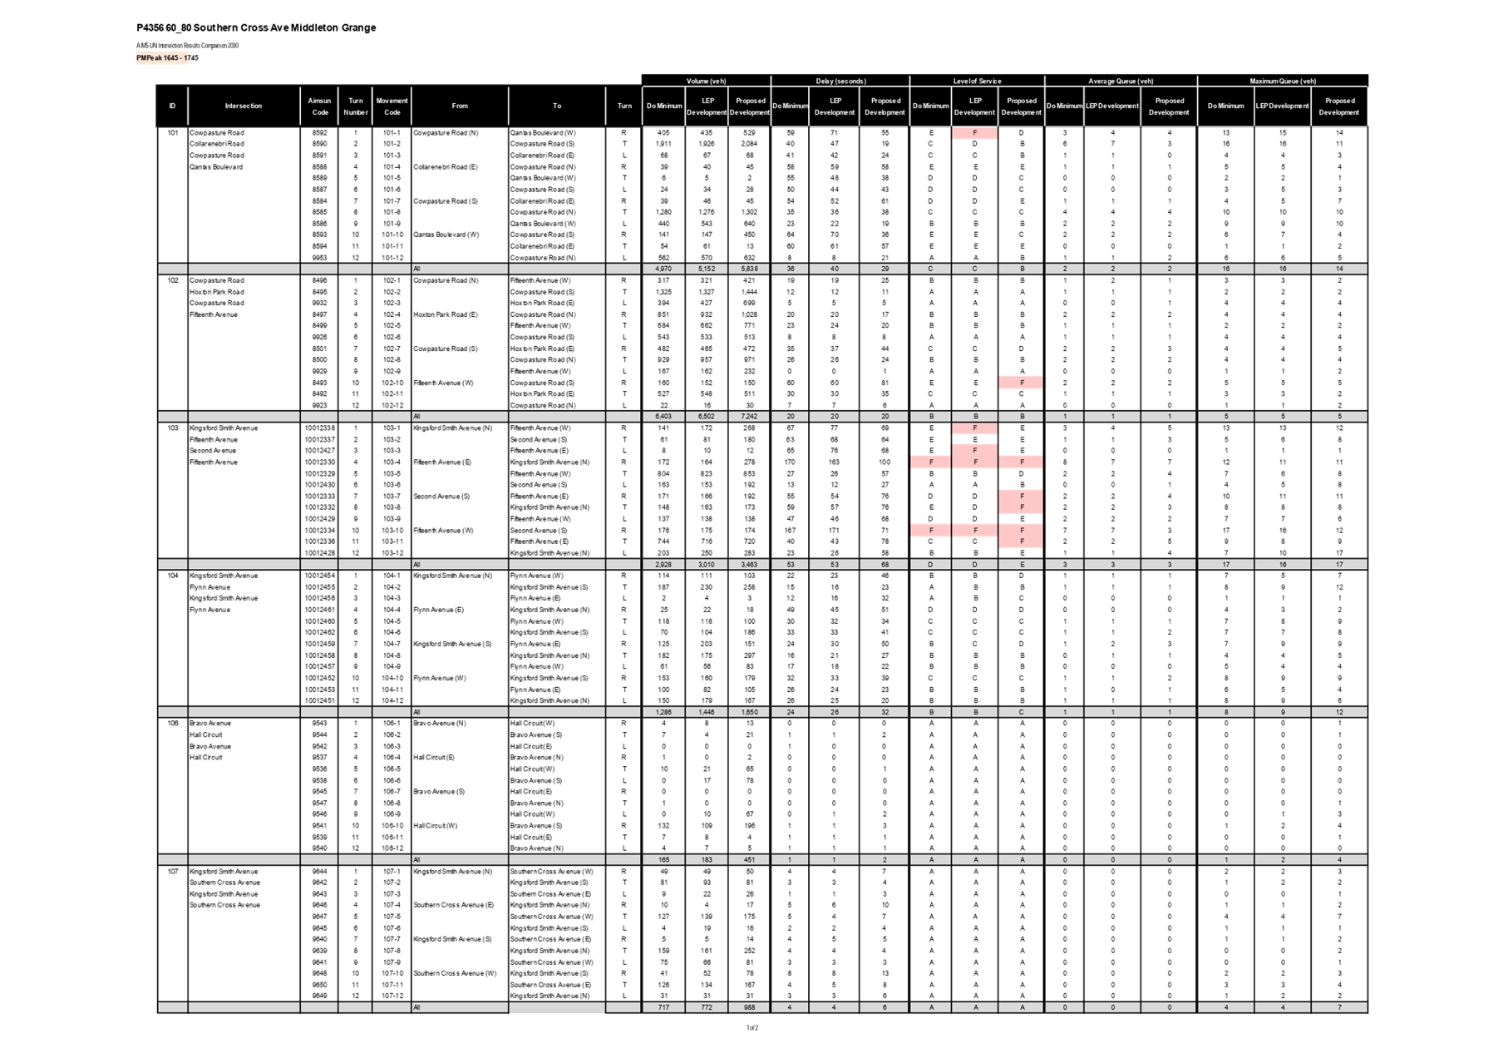Click the title 'P4356 60_80 Southern Cross Ave Middleton Grange'
Viewport: 1503px width, 1063px height.
coord(256,28)
